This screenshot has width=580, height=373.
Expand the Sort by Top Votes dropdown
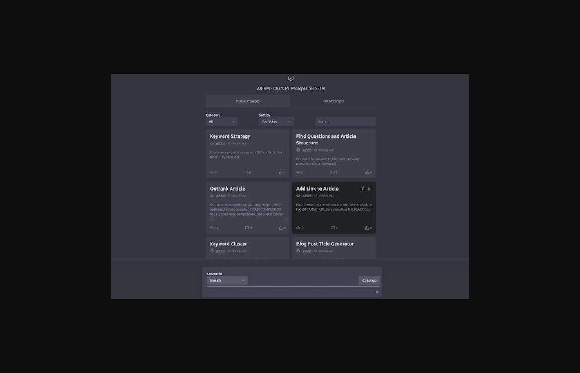click(x=276, y=121)
